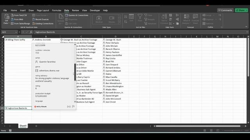Select the Brad Pitt cell
This screenshot has width=250, height=140.
[116, 61]
